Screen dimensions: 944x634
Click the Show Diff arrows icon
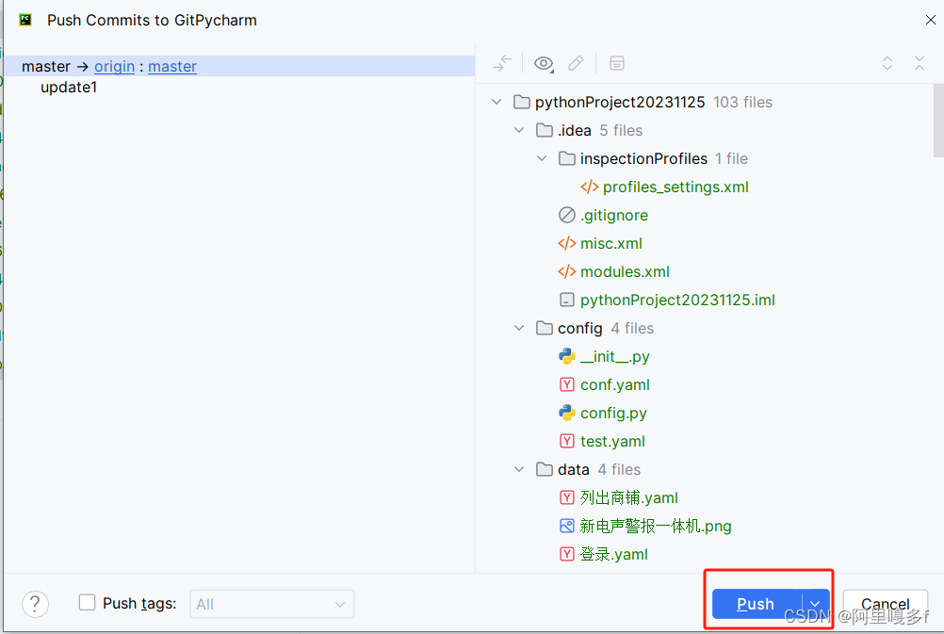point(501,63)
